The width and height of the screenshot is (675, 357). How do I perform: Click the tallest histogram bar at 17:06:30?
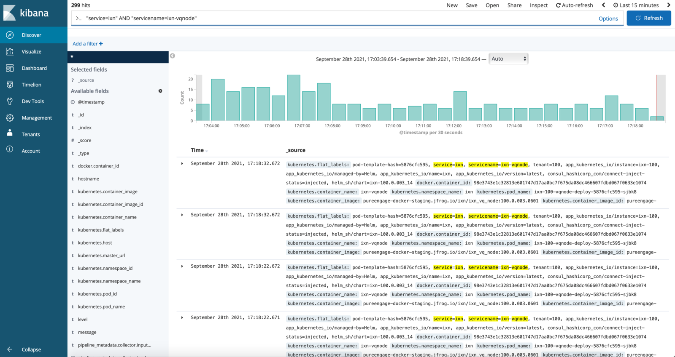pos(293,98)
